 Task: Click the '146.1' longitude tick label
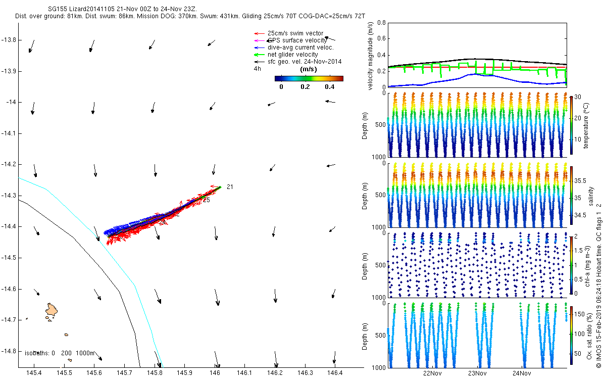[x=245, y=373]
